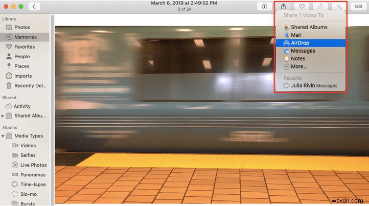
Task: Choose Shared Albums in share menu
Action: 310,27
